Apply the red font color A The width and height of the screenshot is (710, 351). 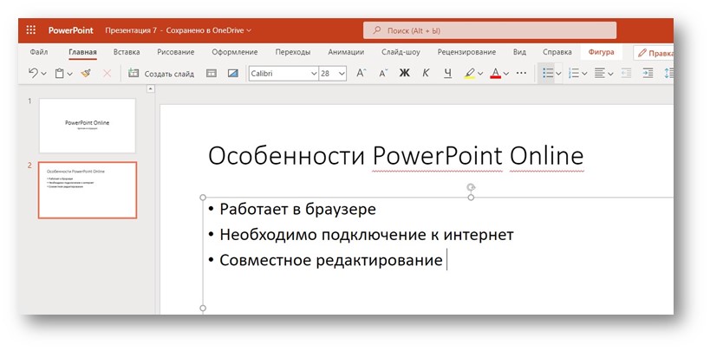click(495, 74)
